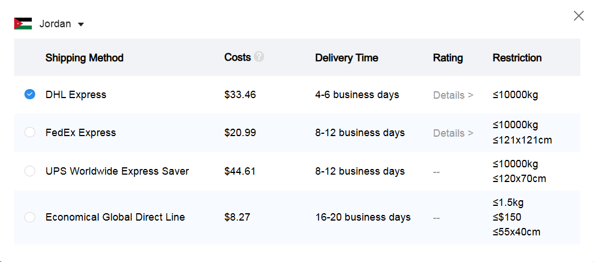Select the DHL Express radio button
This screenshot has width=594, height=262.
click(x=30, y=95)
